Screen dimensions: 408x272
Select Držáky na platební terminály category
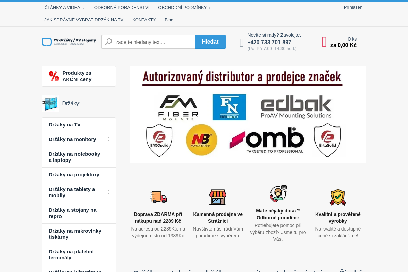click(x=79, y=255)
